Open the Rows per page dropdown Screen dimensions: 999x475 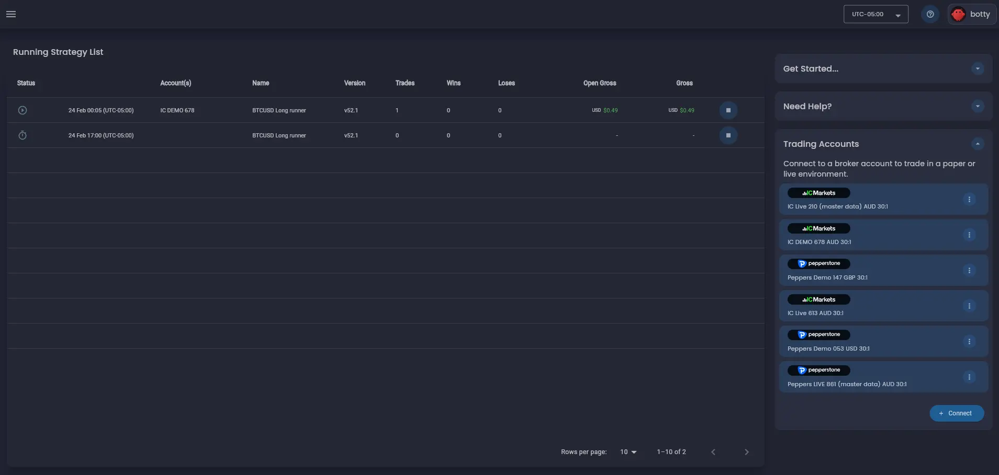click(x=627, y=452)
